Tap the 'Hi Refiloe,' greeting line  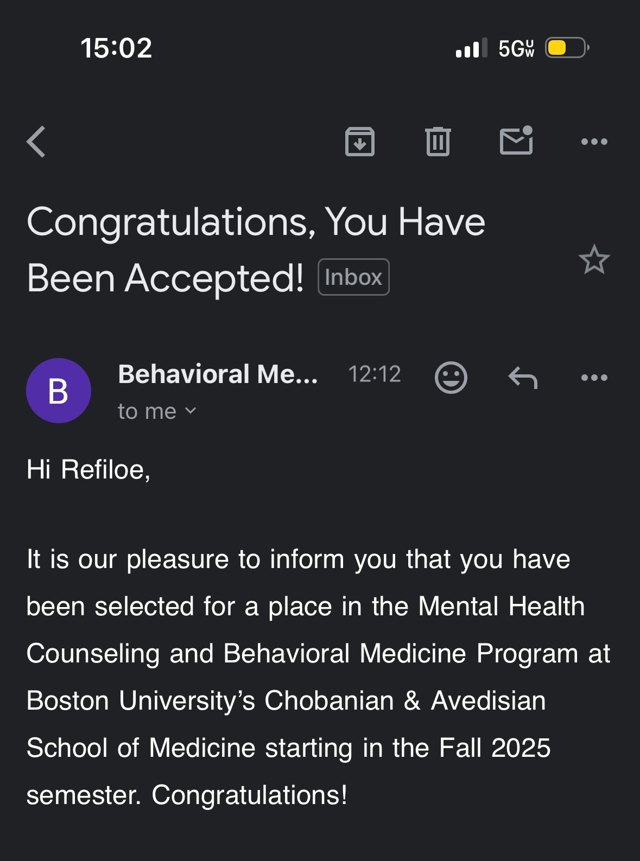point(88,469)
